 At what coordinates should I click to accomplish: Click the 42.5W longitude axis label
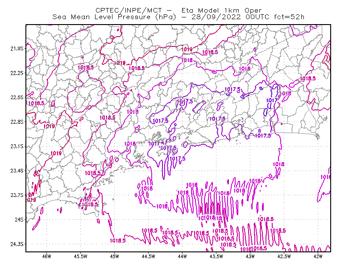[x=284, y=256]
